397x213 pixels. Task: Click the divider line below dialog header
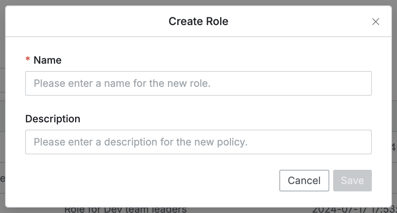[x=198, y=37]
